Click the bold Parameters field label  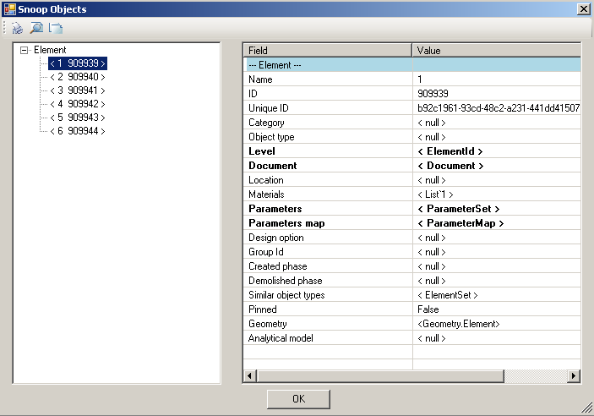[x=275, y=209]
